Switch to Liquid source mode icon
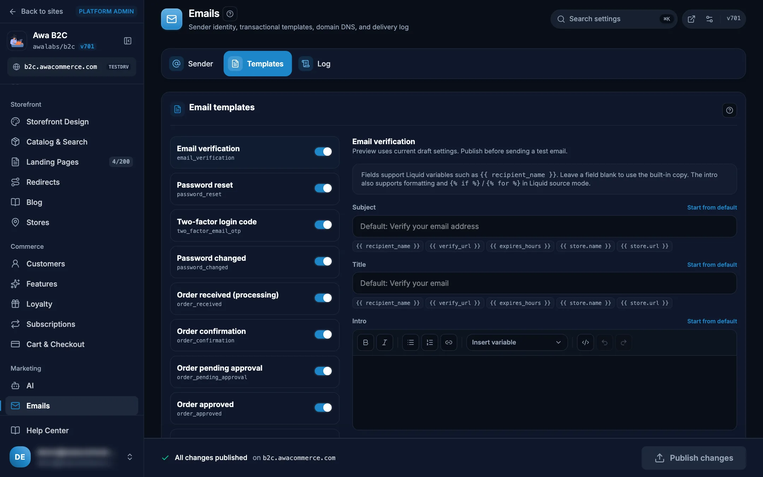Viewport: 763px width, 477px height. [585, 342]
